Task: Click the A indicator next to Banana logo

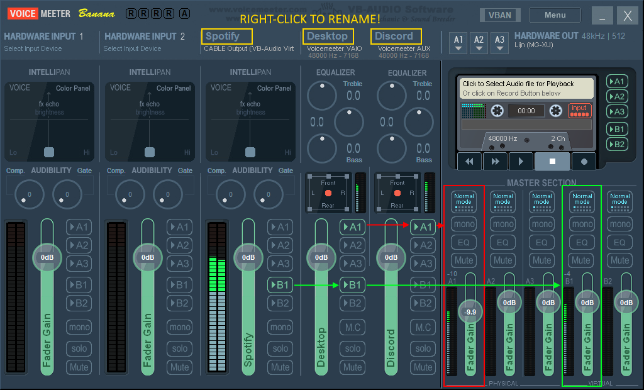Action: [x=184, y=14]
